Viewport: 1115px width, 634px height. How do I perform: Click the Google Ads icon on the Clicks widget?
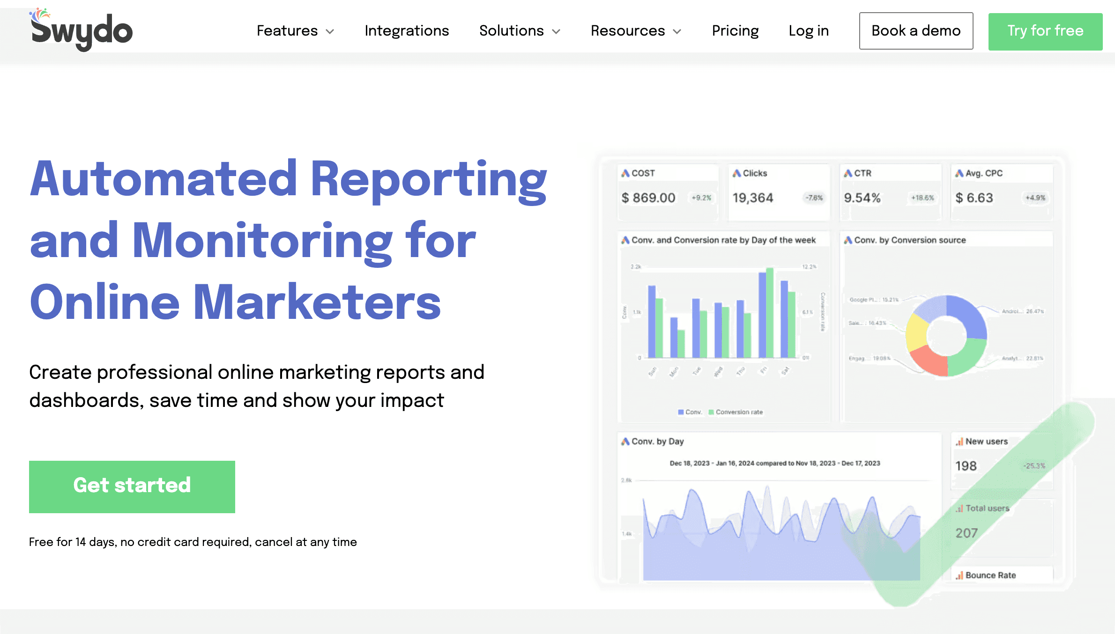(736, 173)
